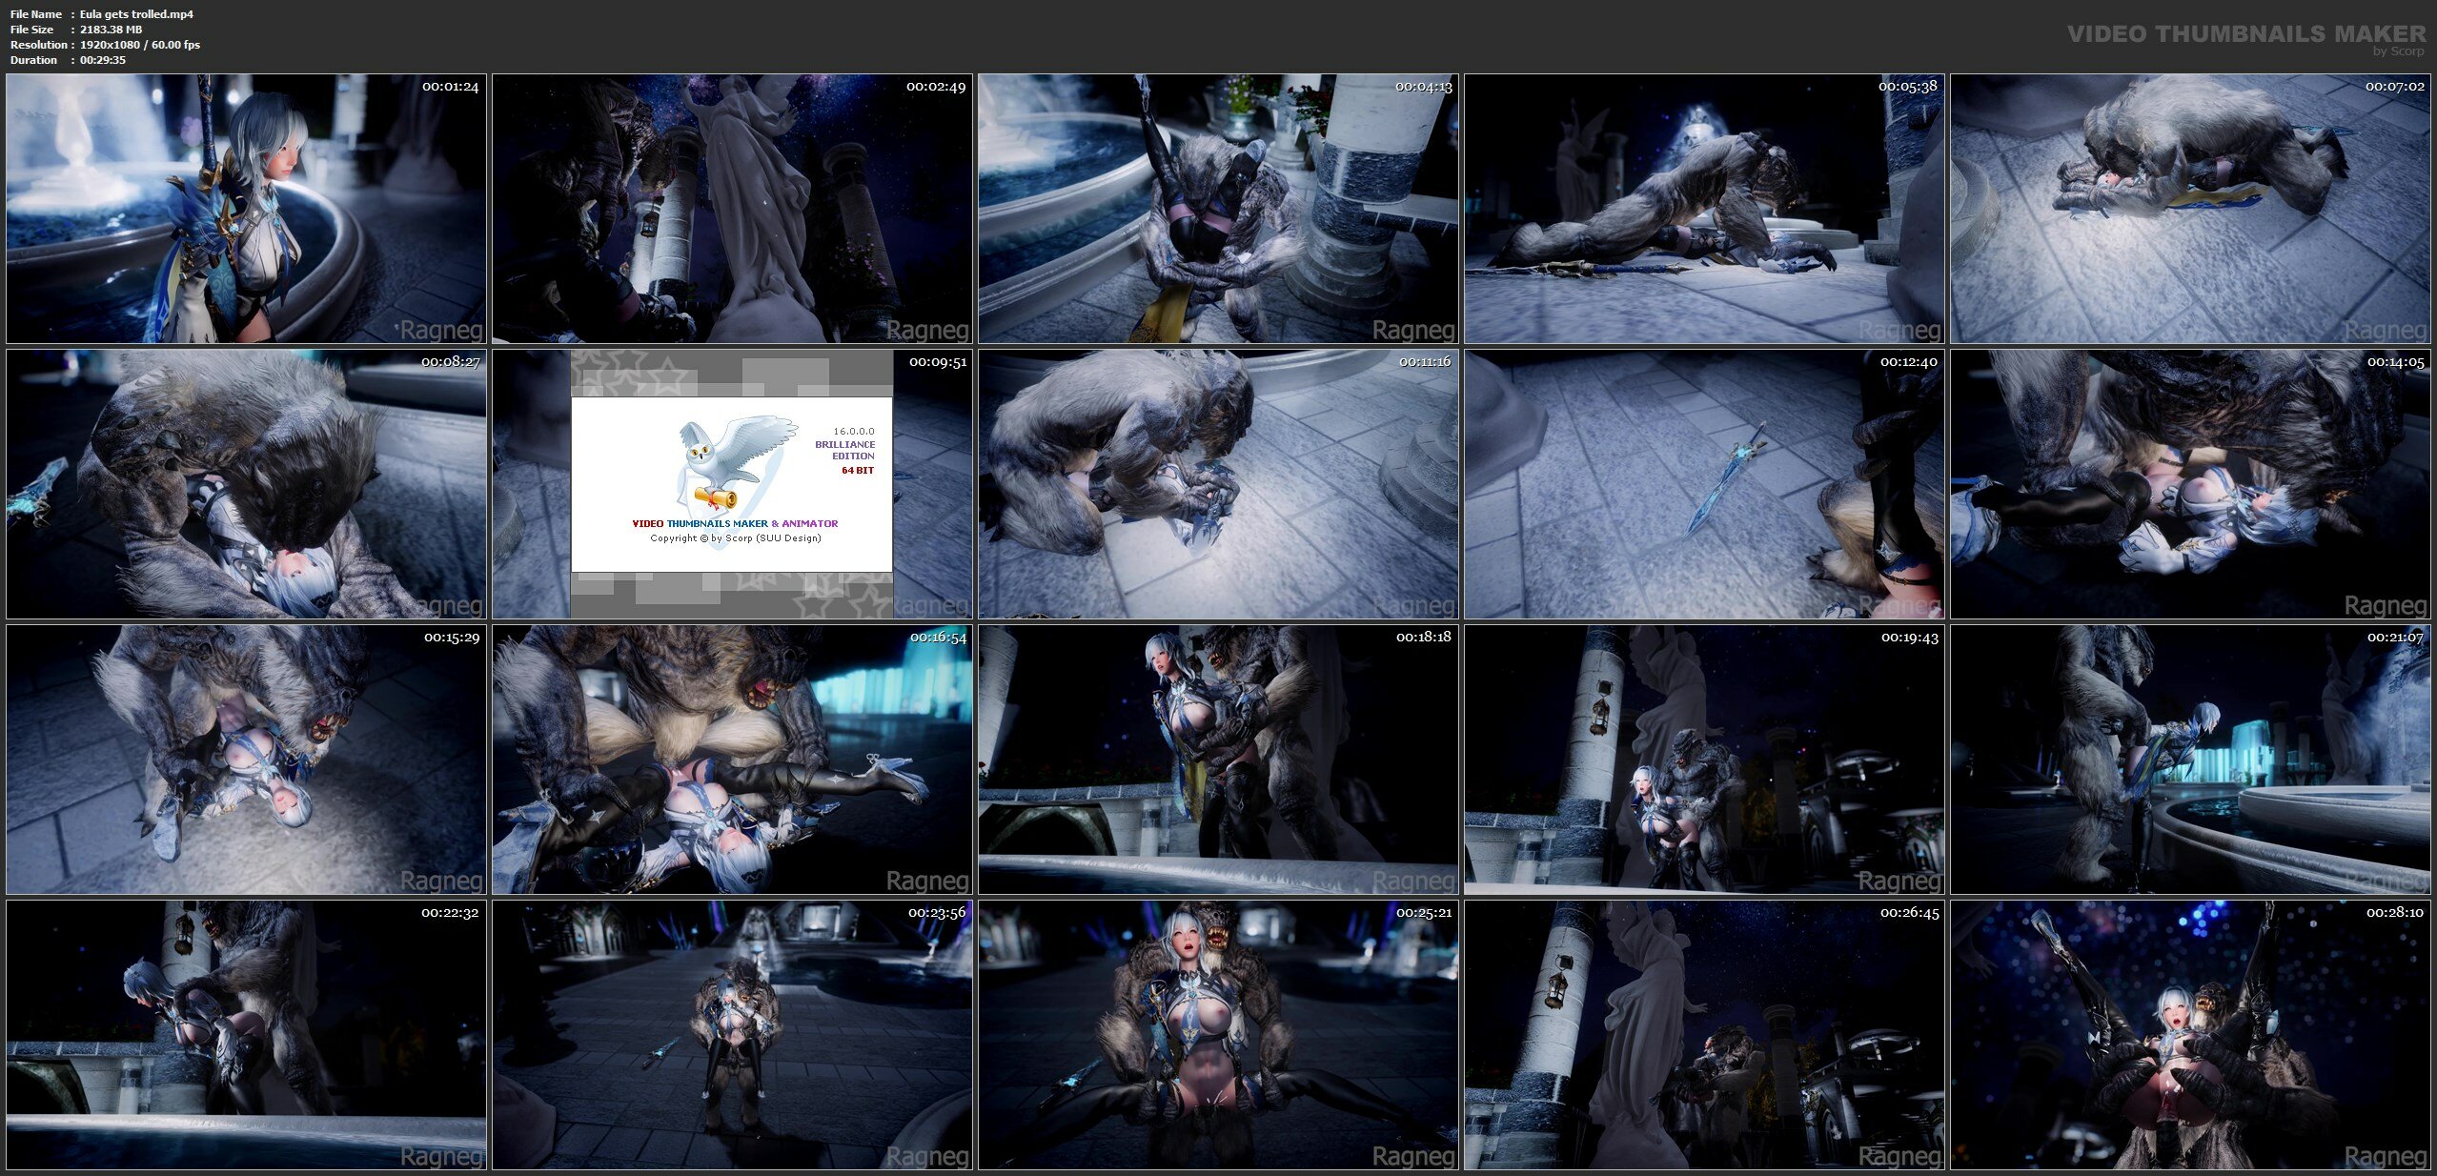
Task: Select the thumbnail stamped 00:25:21
Action: pos(1218,1035)
